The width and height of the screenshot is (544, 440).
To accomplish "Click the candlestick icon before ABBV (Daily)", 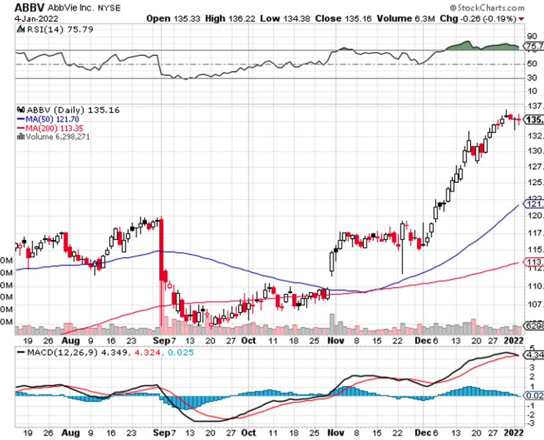I will 21,110.
